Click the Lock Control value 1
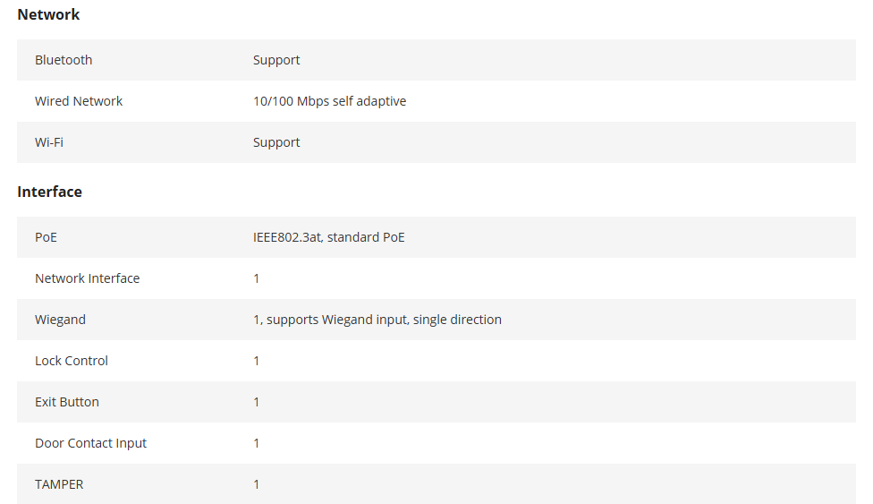This screenshot has height=504, width=873. (256, 362)
